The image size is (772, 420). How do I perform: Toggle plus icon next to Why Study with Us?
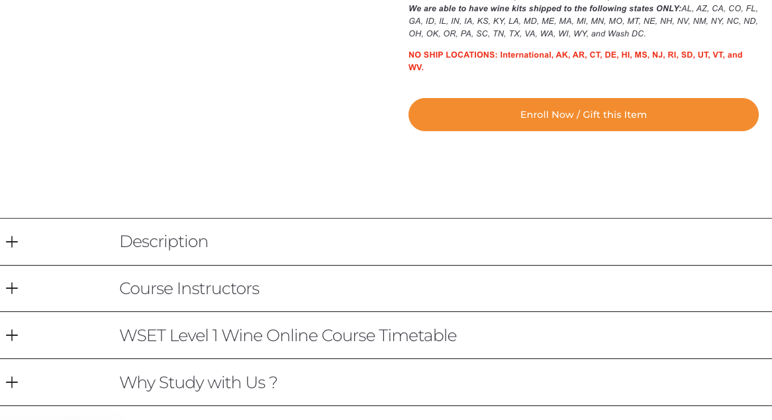(12, 383)
